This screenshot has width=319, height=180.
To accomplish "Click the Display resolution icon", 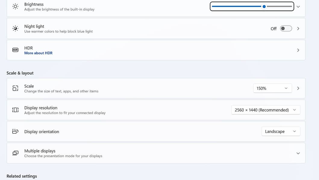I will click(15, 110).
